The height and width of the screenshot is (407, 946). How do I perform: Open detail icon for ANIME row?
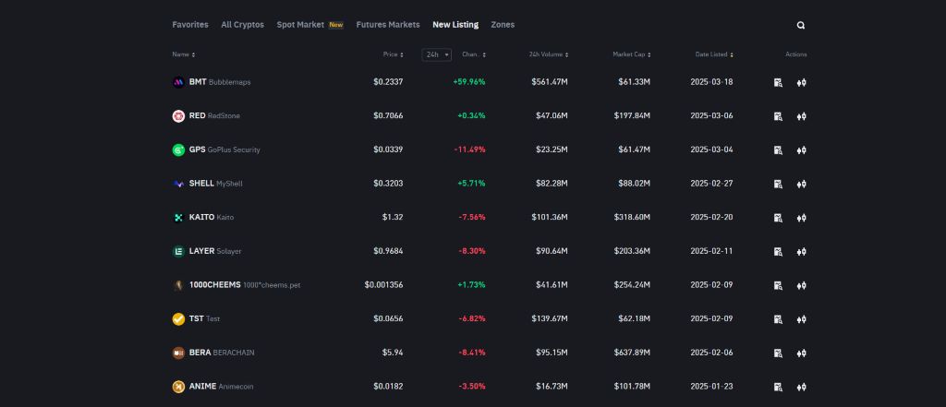point(778,387)
